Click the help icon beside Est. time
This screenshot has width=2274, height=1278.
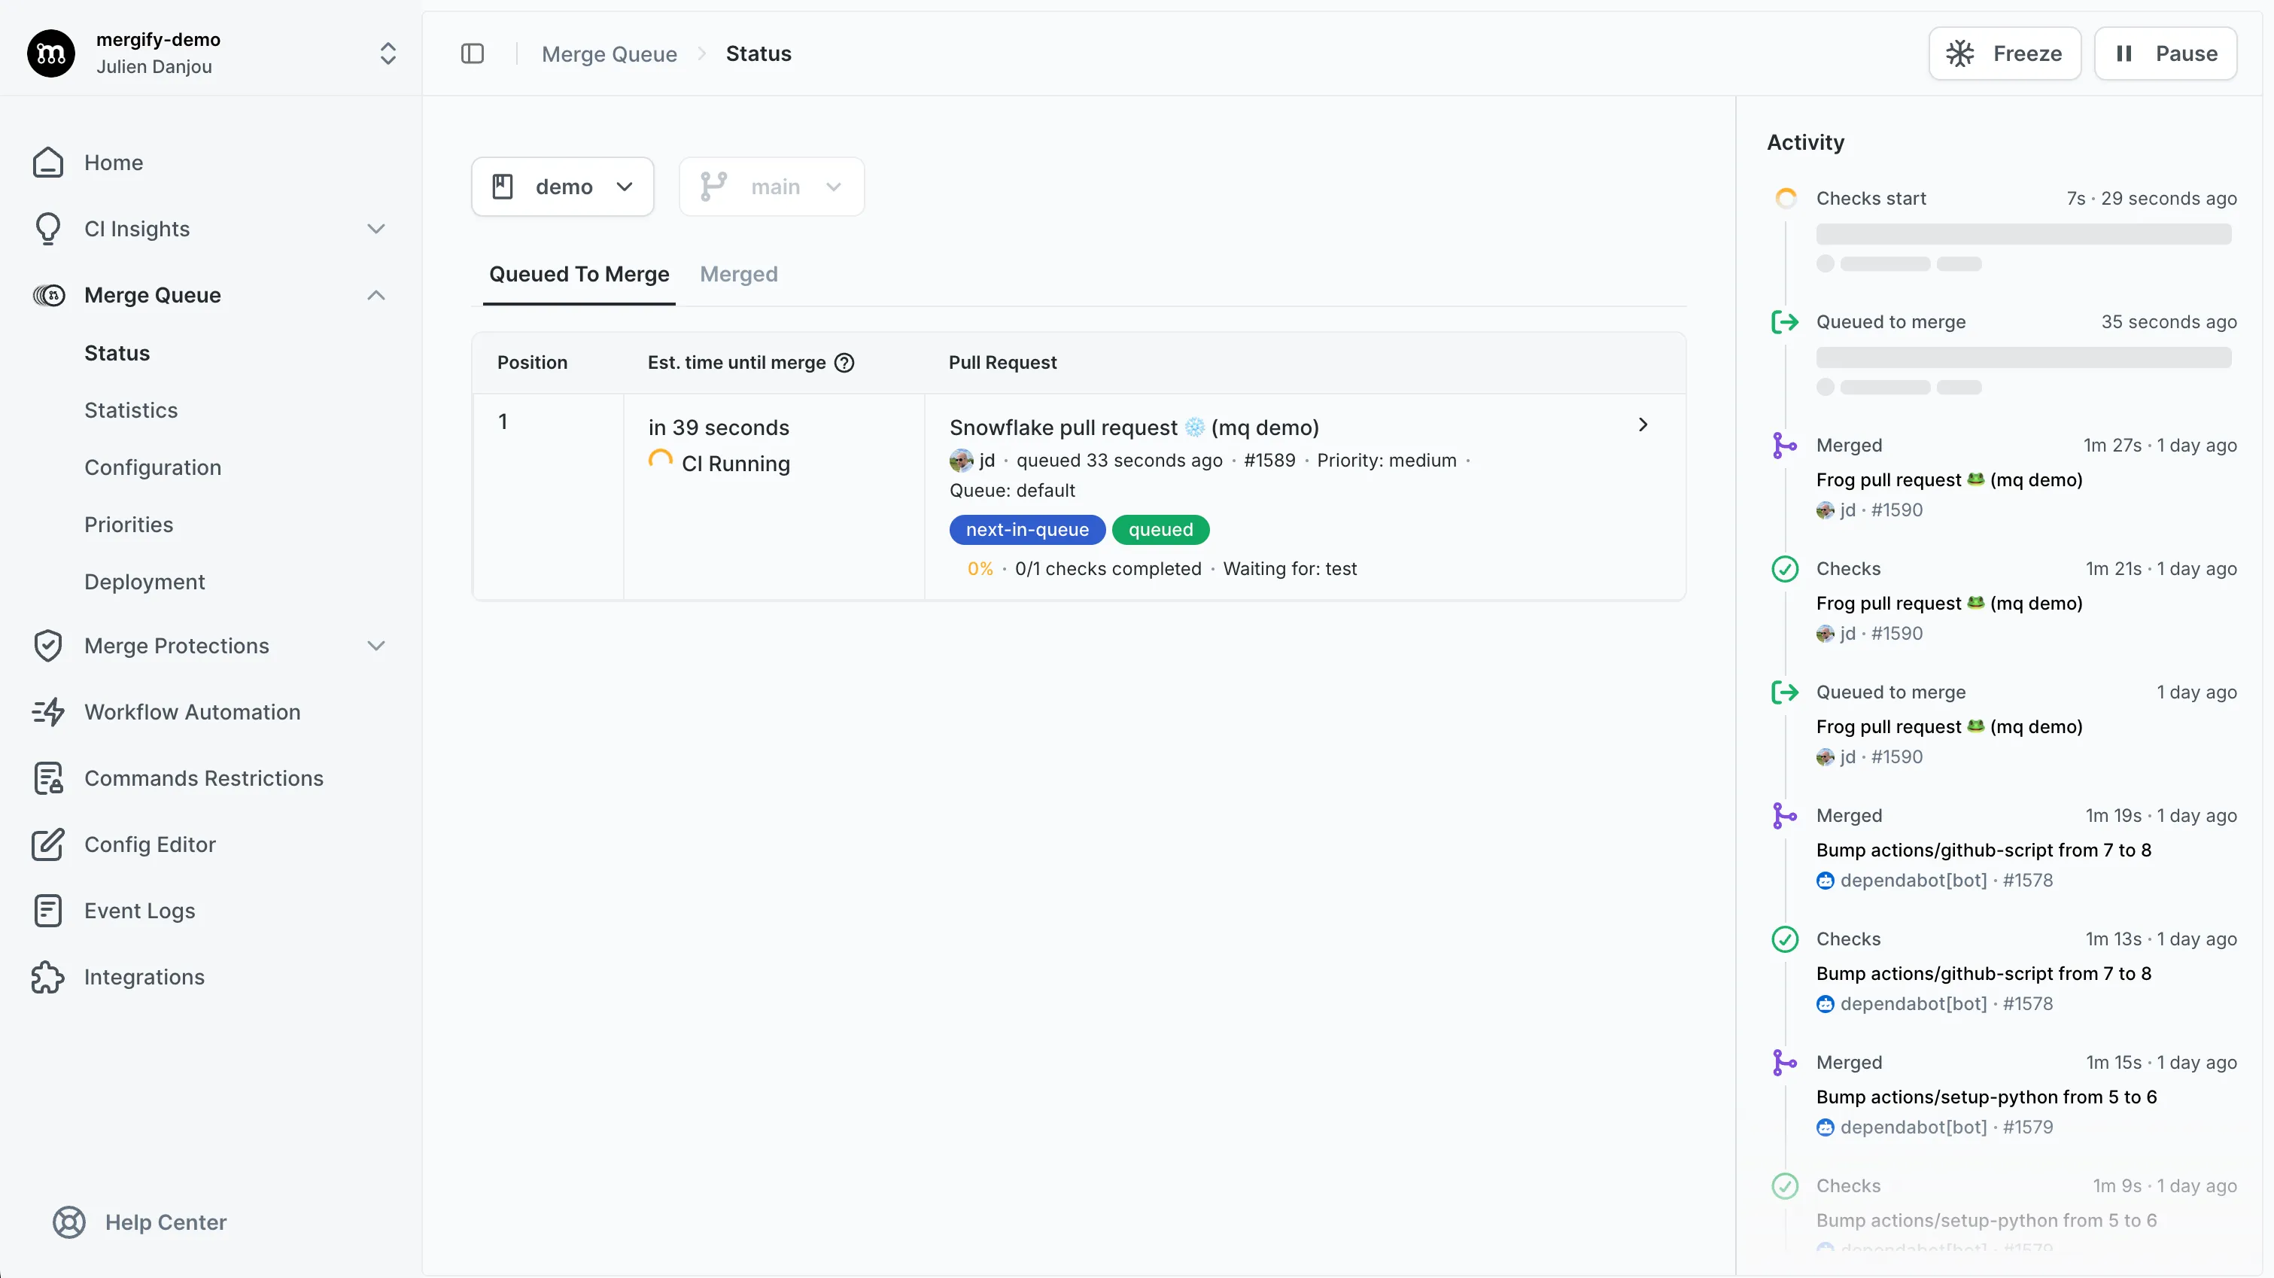click(x=844, y=363)
